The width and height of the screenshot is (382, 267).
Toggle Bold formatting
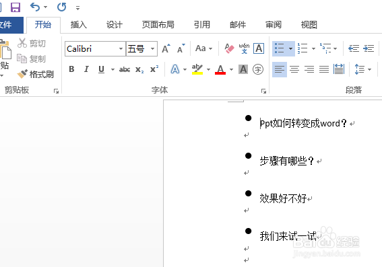click(x=71, y=69)
